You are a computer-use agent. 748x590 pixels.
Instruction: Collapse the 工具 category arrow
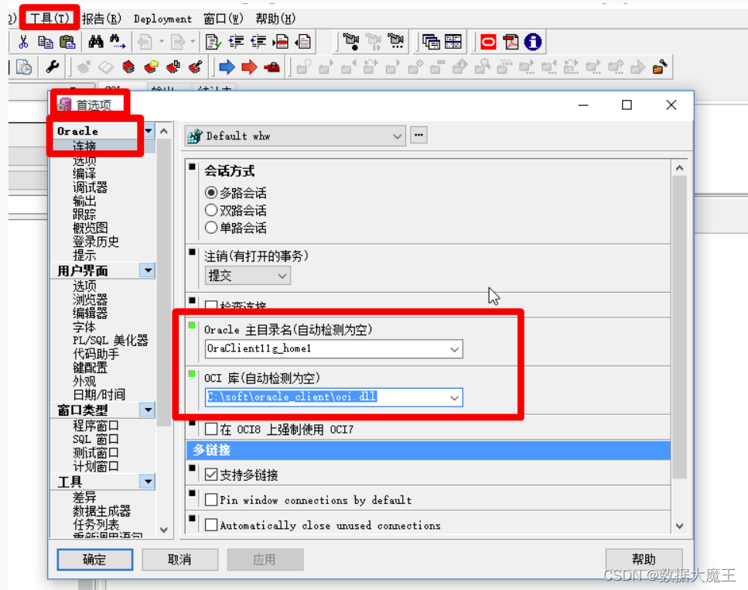(148, 481)
